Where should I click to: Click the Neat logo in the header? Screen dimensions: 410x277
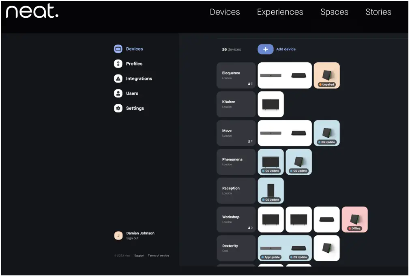click(x=32, y=12)
